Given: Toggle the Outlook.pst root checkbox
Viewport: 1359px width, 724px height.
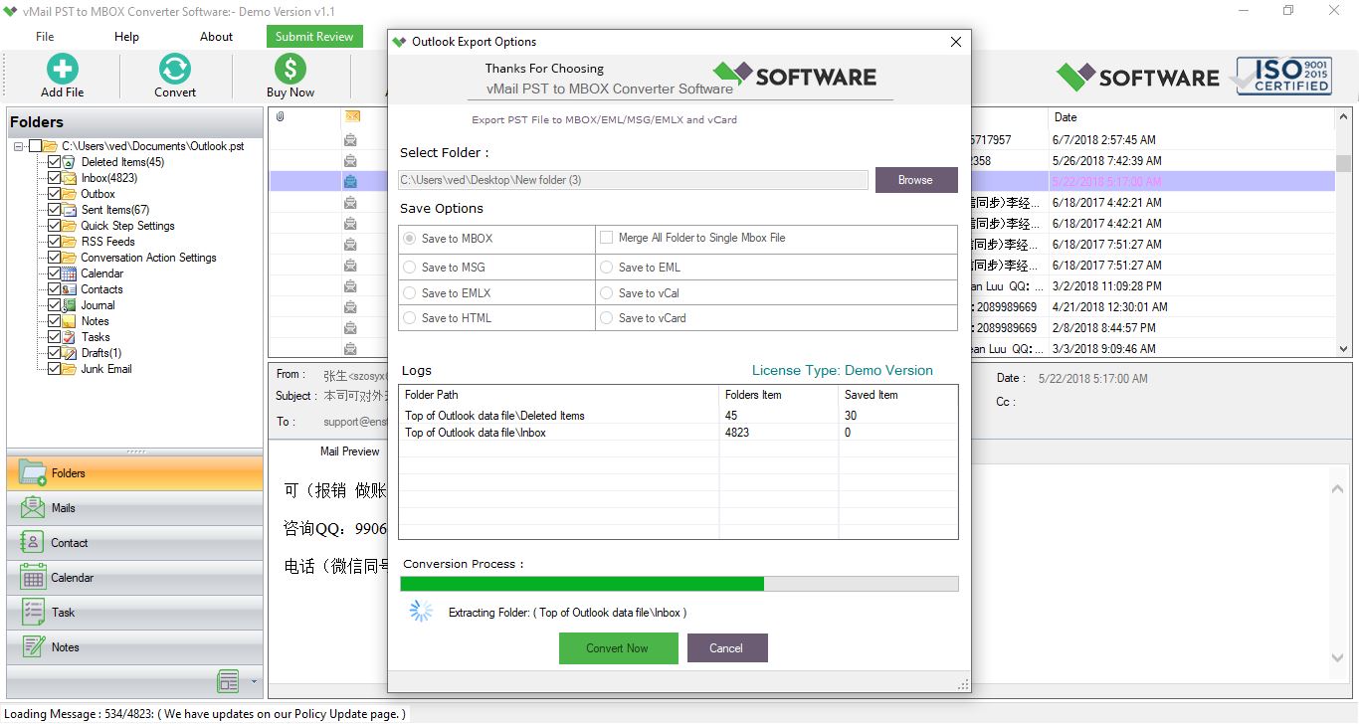Looking at the screenshot, I should [x=35, y=146].
